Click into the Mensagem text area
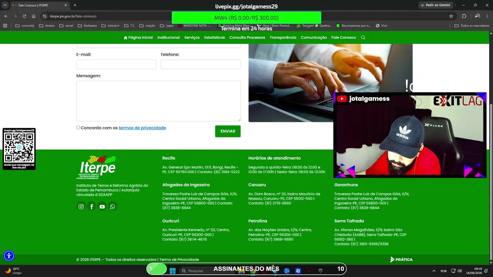This screenshot has width=493, height=277. click(x=159, y=101)
